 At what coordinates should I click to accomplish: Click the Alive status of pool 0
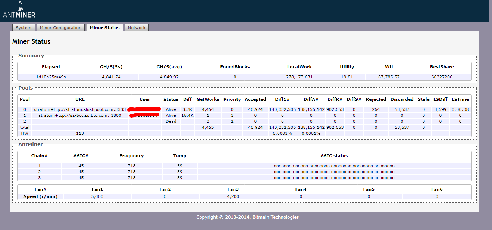(171, 109)
